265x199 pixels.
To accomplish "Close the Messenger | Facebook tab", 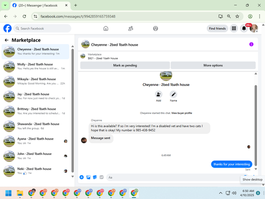I will click(66, 5).
